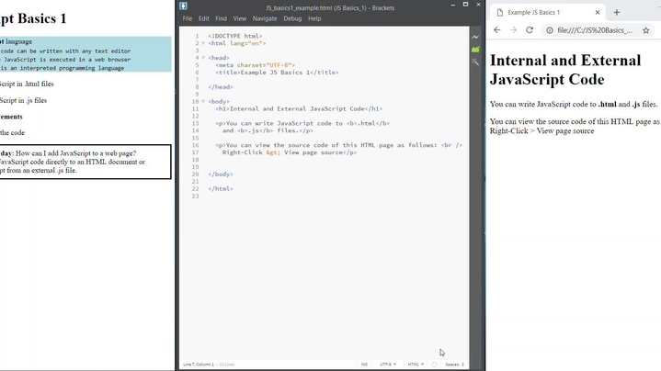Close the Example JS Basics 1 tab

[598, 12]
